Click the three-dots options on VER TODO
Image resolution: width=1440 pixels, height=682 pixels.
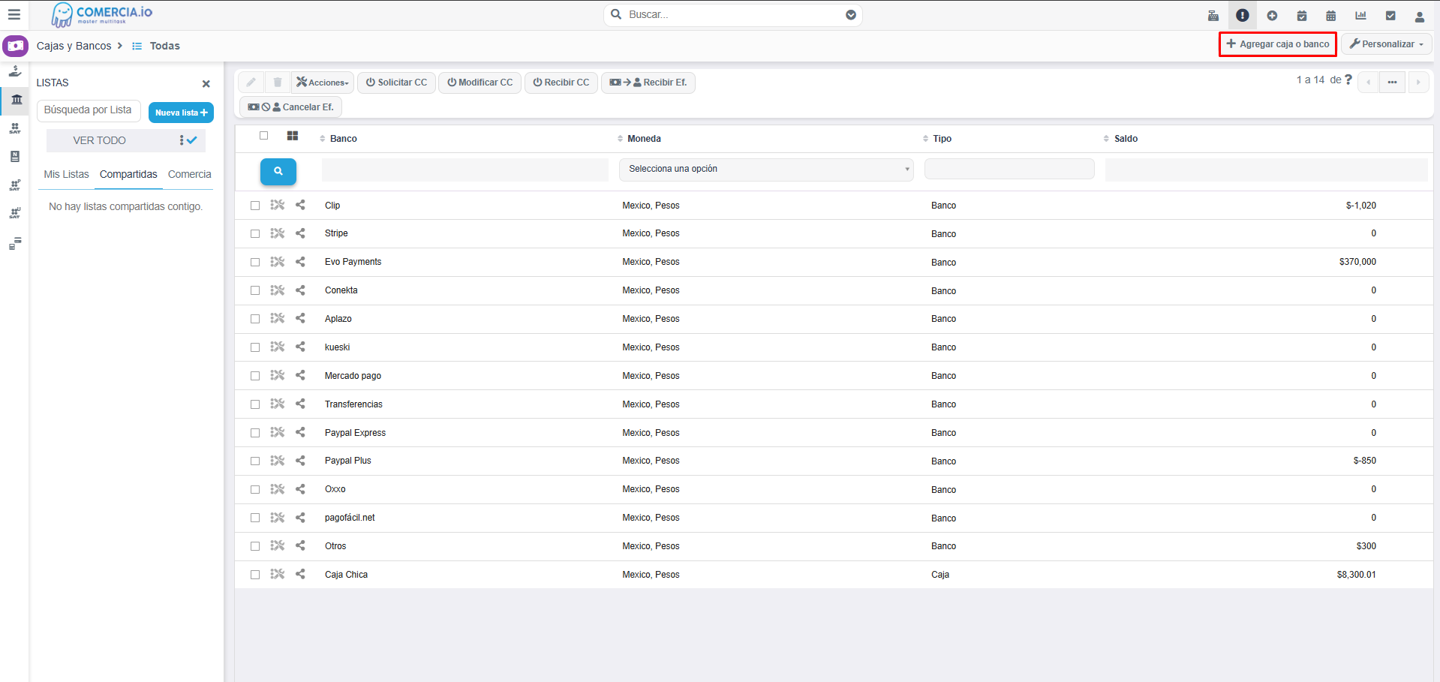pyautogui.click(x=182, y=140)
